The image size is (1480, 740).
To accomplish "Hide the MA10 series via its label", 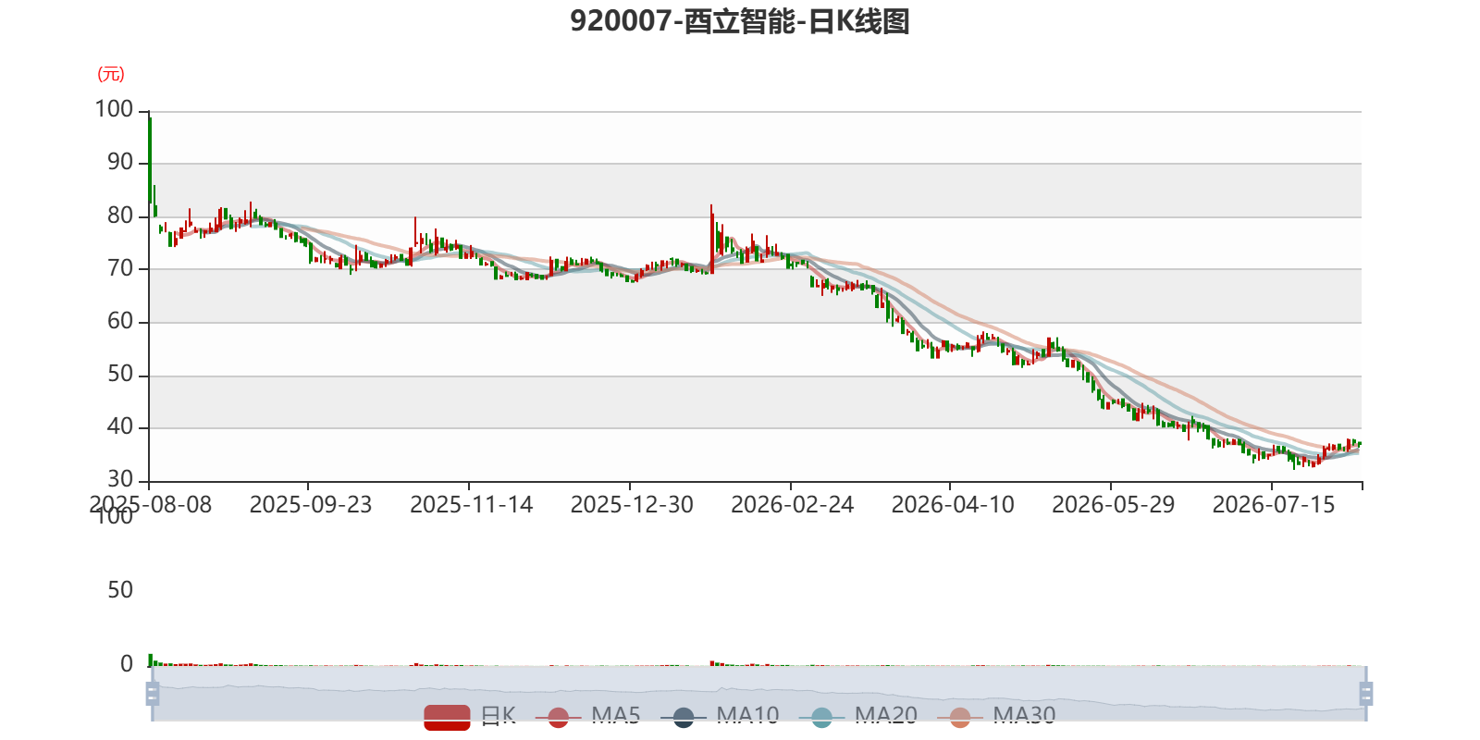I will [x=747, y=715].
